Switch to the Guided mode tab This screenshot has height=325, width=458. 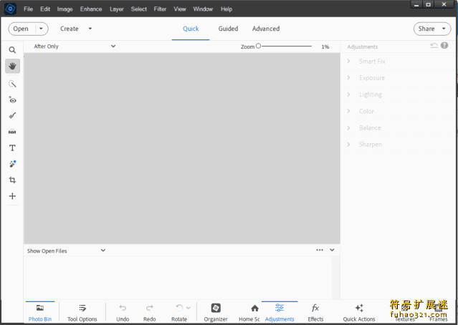(x=228, y=29)
